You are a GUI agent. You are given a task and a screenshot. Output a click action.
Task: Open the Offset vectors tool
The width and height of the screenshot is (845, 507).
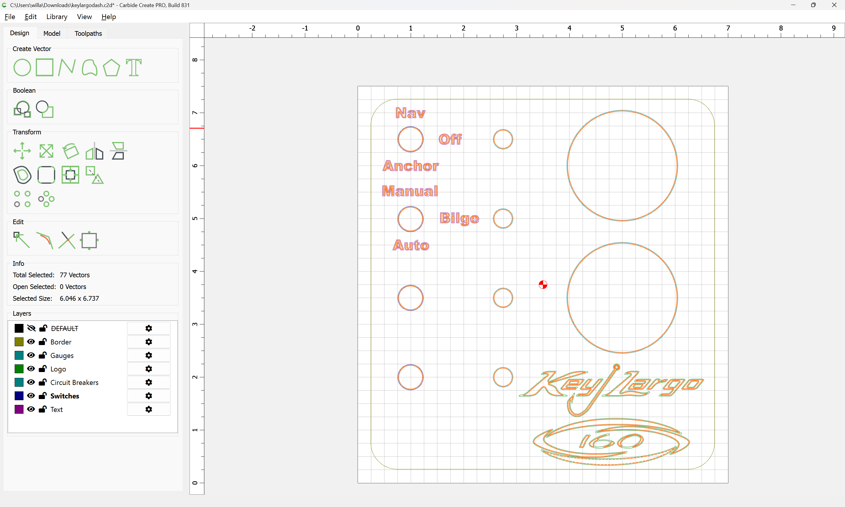(x=22, y=175)
